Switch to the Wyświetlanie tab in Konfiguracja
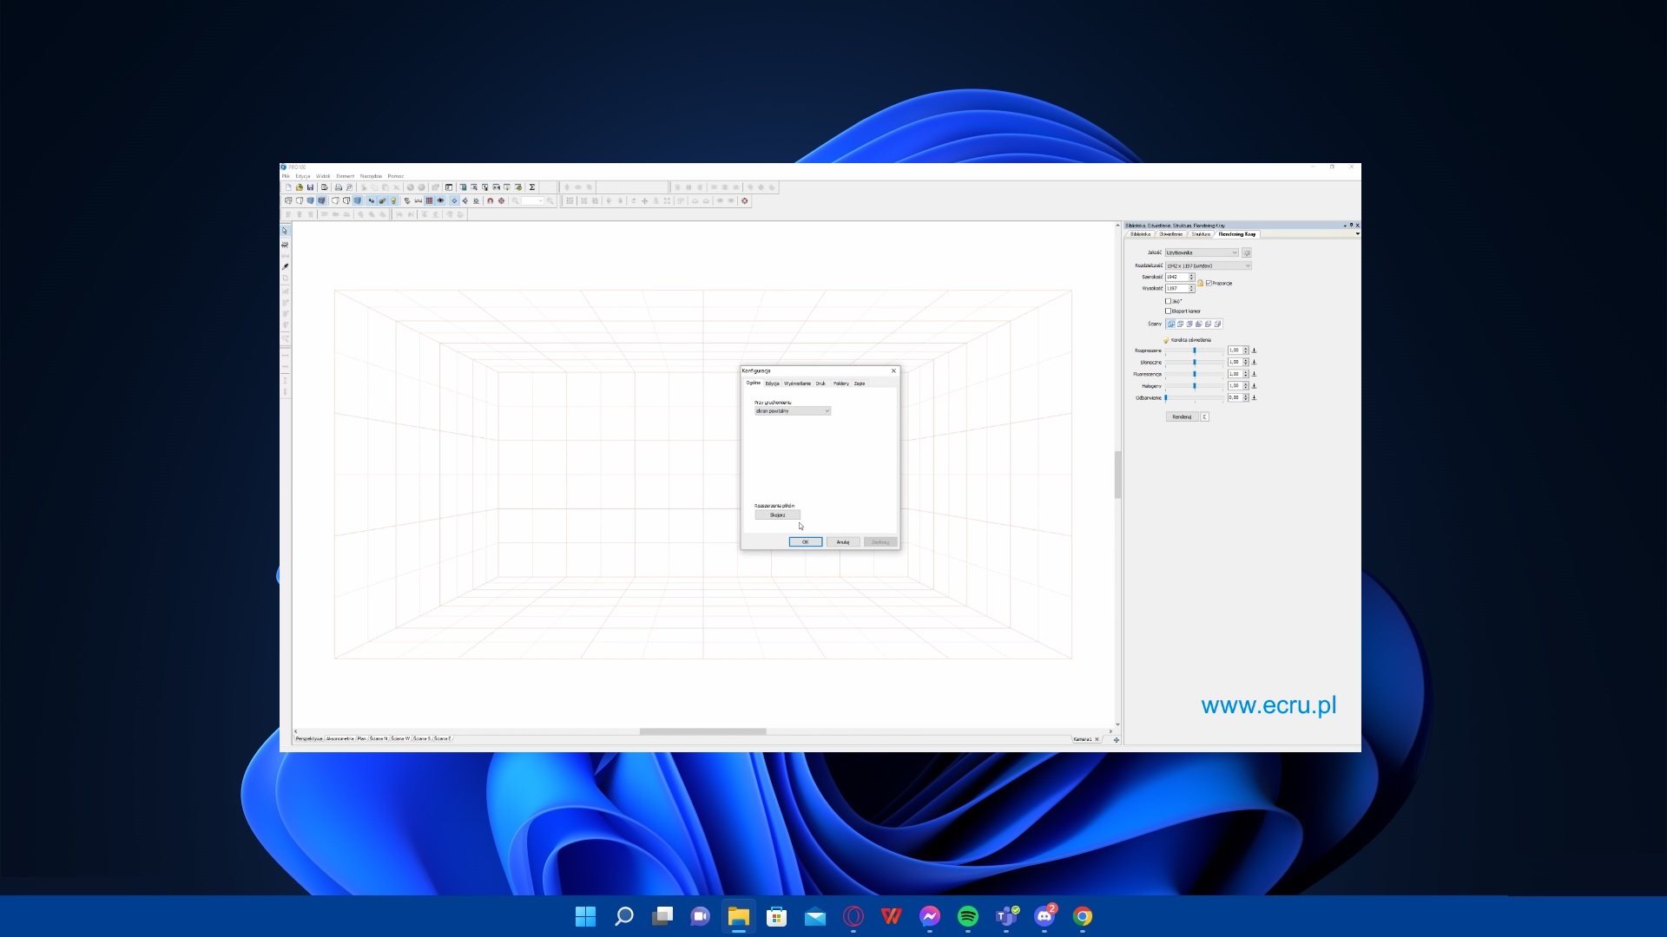1667x937 pixels. point(797,383)
